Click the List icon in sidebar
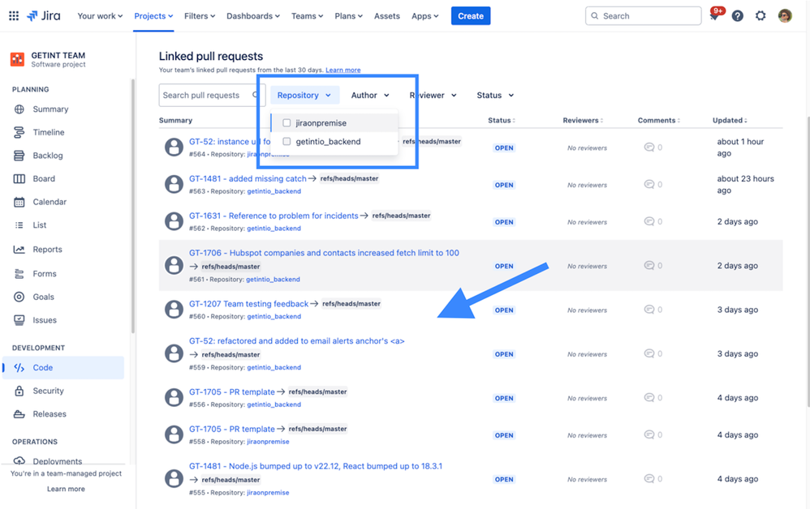This screenshot has height=509, width=810. (19, 225)
